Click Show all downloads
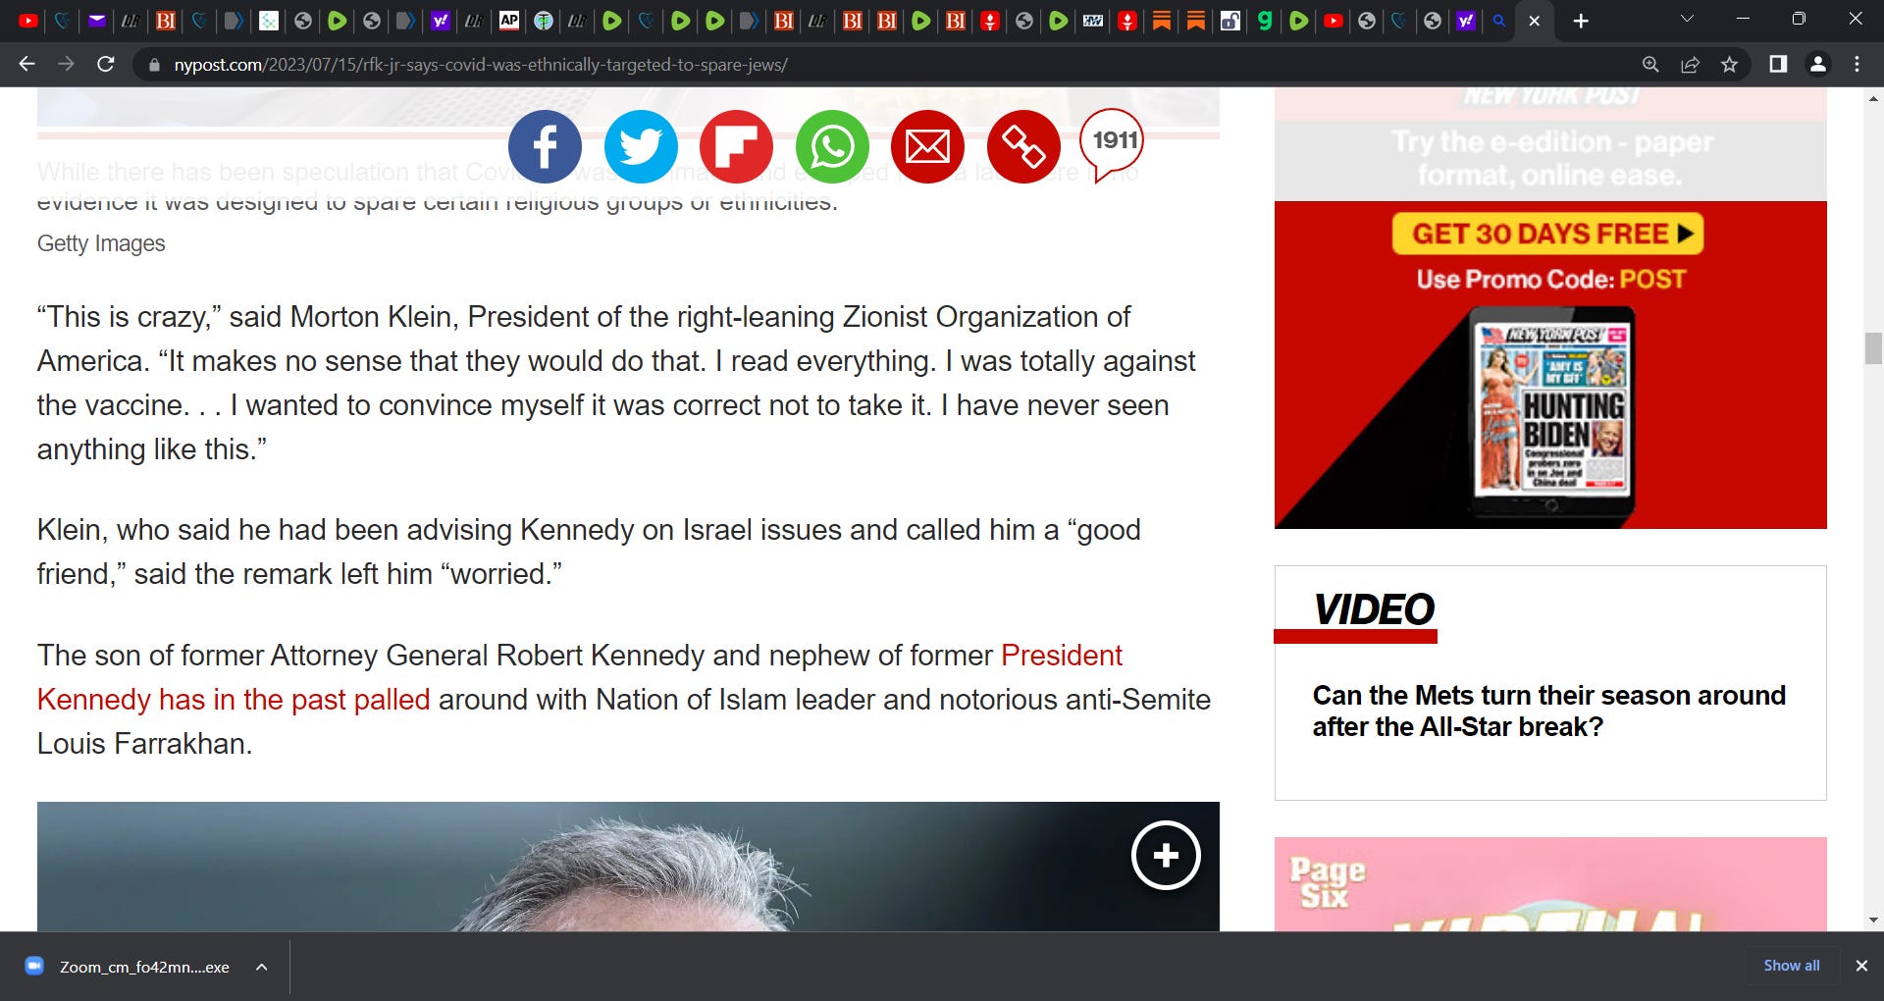 click(x=1791, y=966)
